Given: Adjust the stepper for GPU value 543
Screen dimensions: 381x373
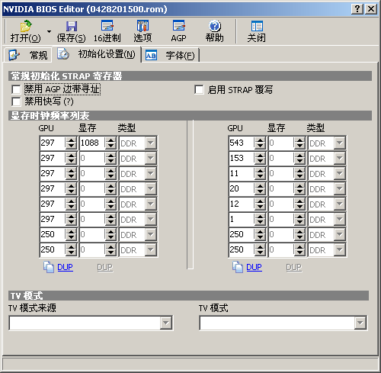Looking at the screenshot, I should click(260, 143).
